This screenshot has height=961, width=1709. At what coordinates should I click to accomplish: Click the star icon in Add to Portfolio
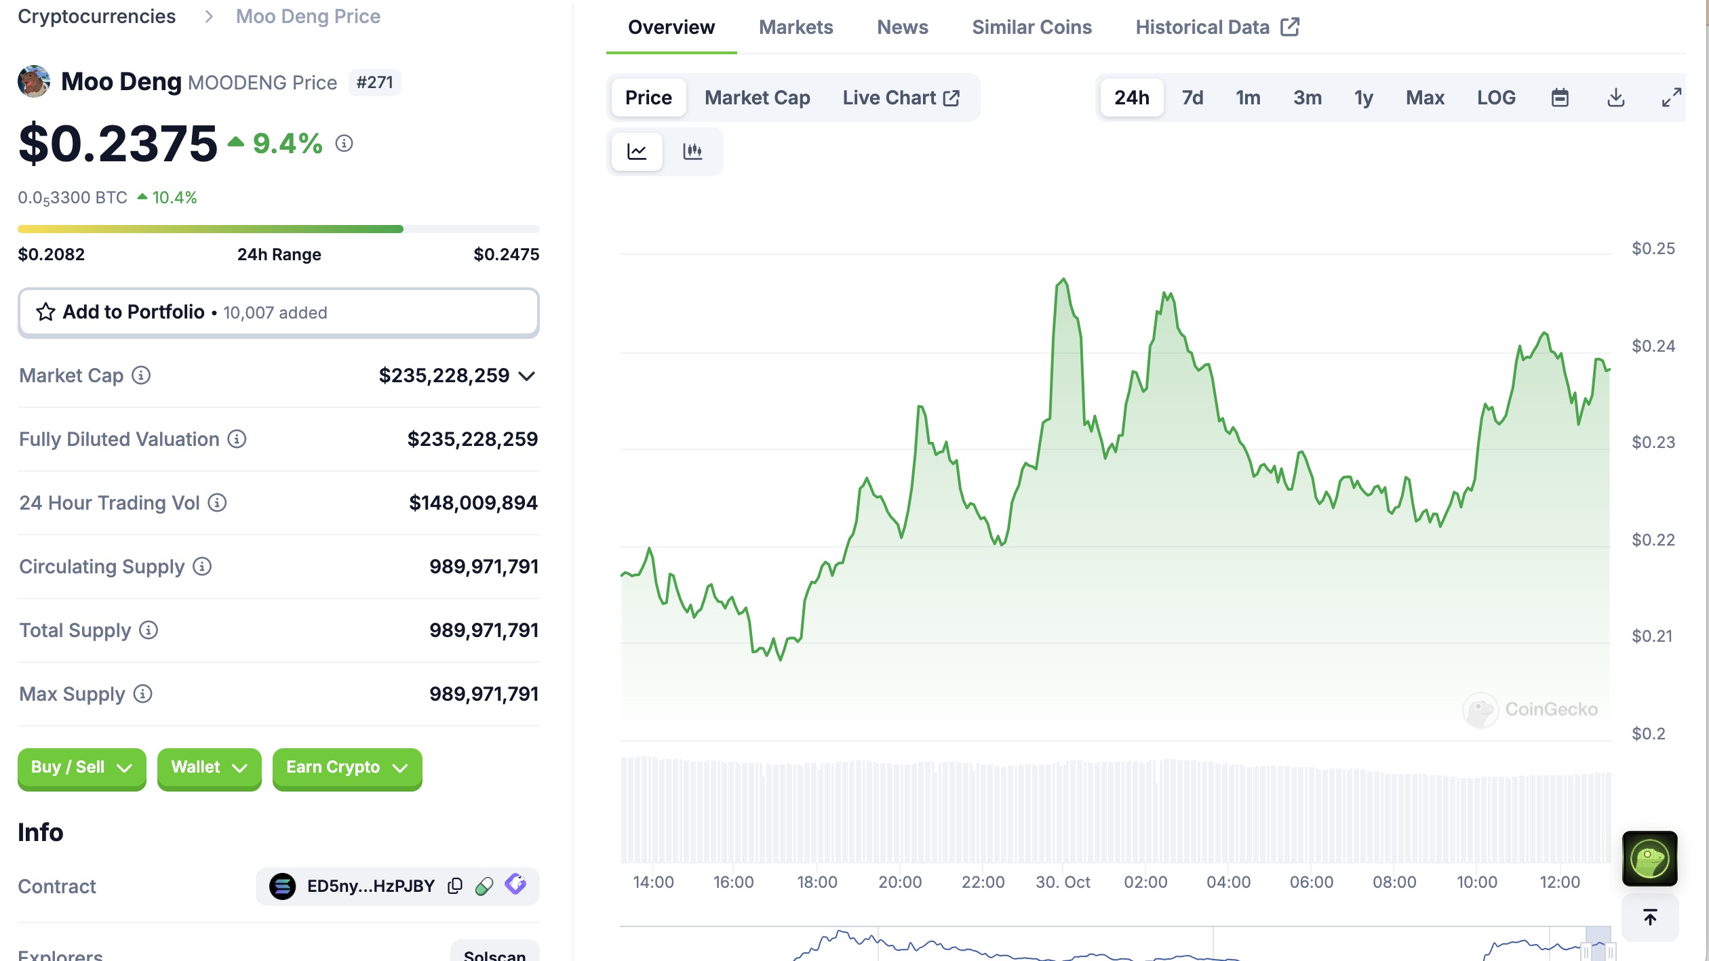click(x=45, y=312)
